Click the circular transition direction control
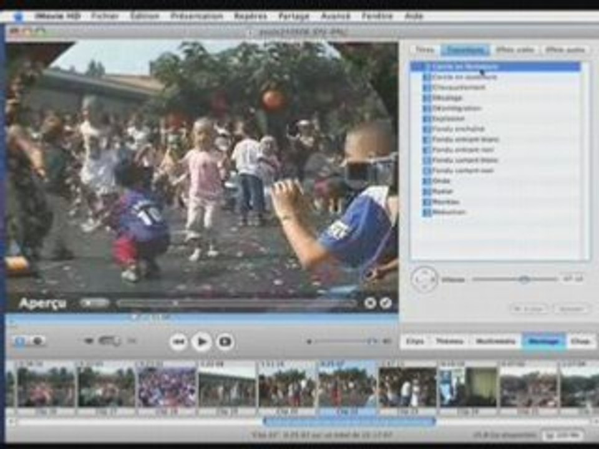Viewport: 599px width, 449px height. click(x=424, y=279)
